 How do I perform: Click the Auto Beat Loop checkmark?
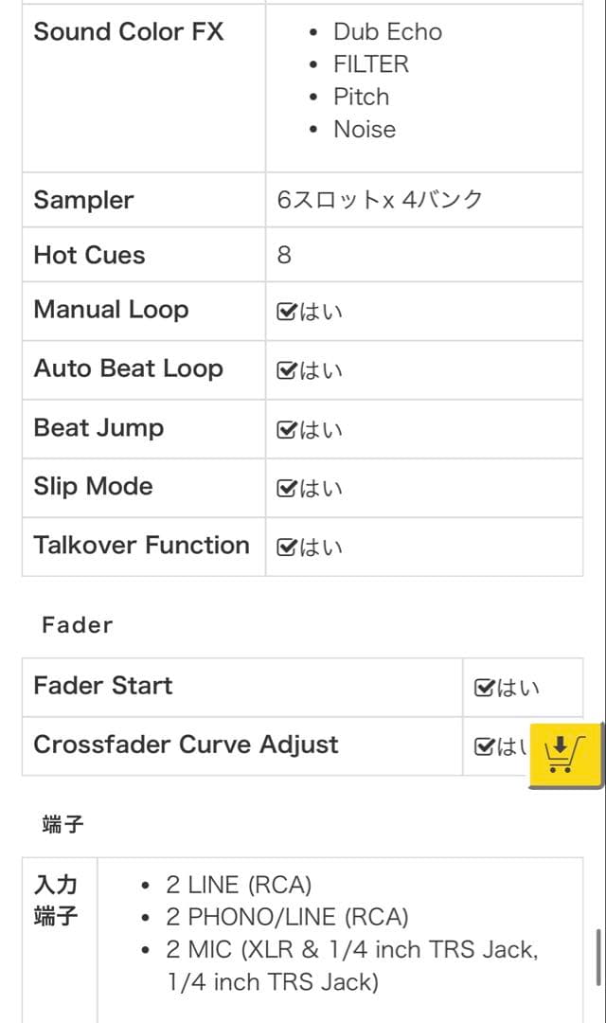tap(286, 370)
